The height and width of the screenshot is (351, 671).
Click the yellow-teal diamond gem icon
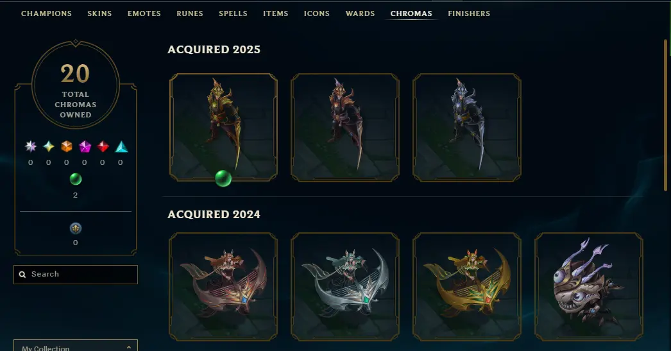(49, 147)
